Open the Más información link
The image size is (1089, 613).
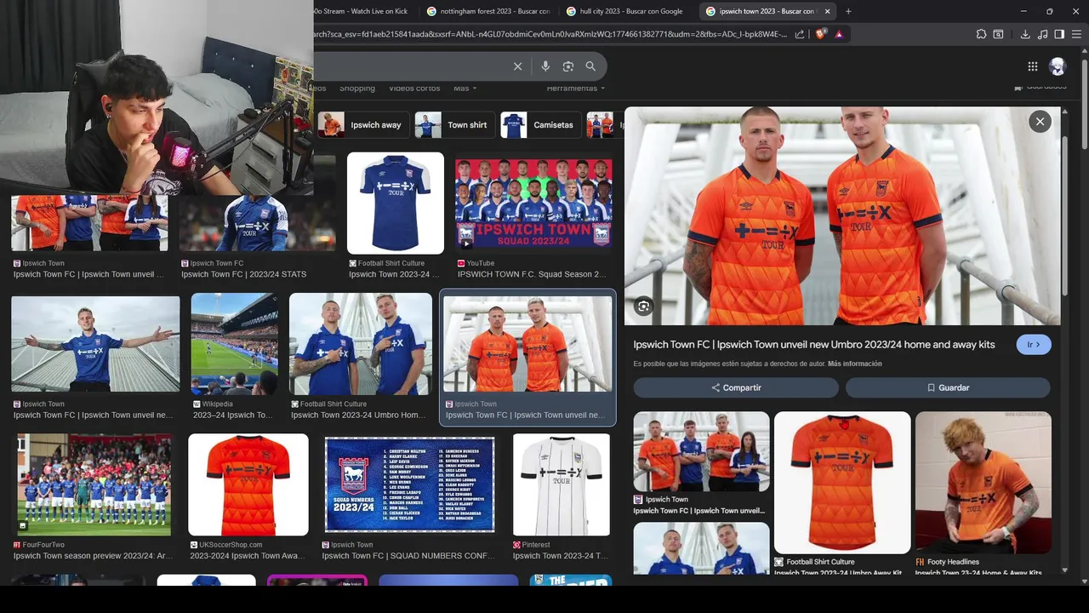click(854, 364)
